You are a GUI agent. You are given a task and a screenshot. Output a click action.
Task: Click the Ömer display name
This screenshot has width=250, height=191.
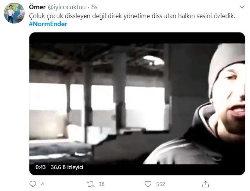point(37,7)
